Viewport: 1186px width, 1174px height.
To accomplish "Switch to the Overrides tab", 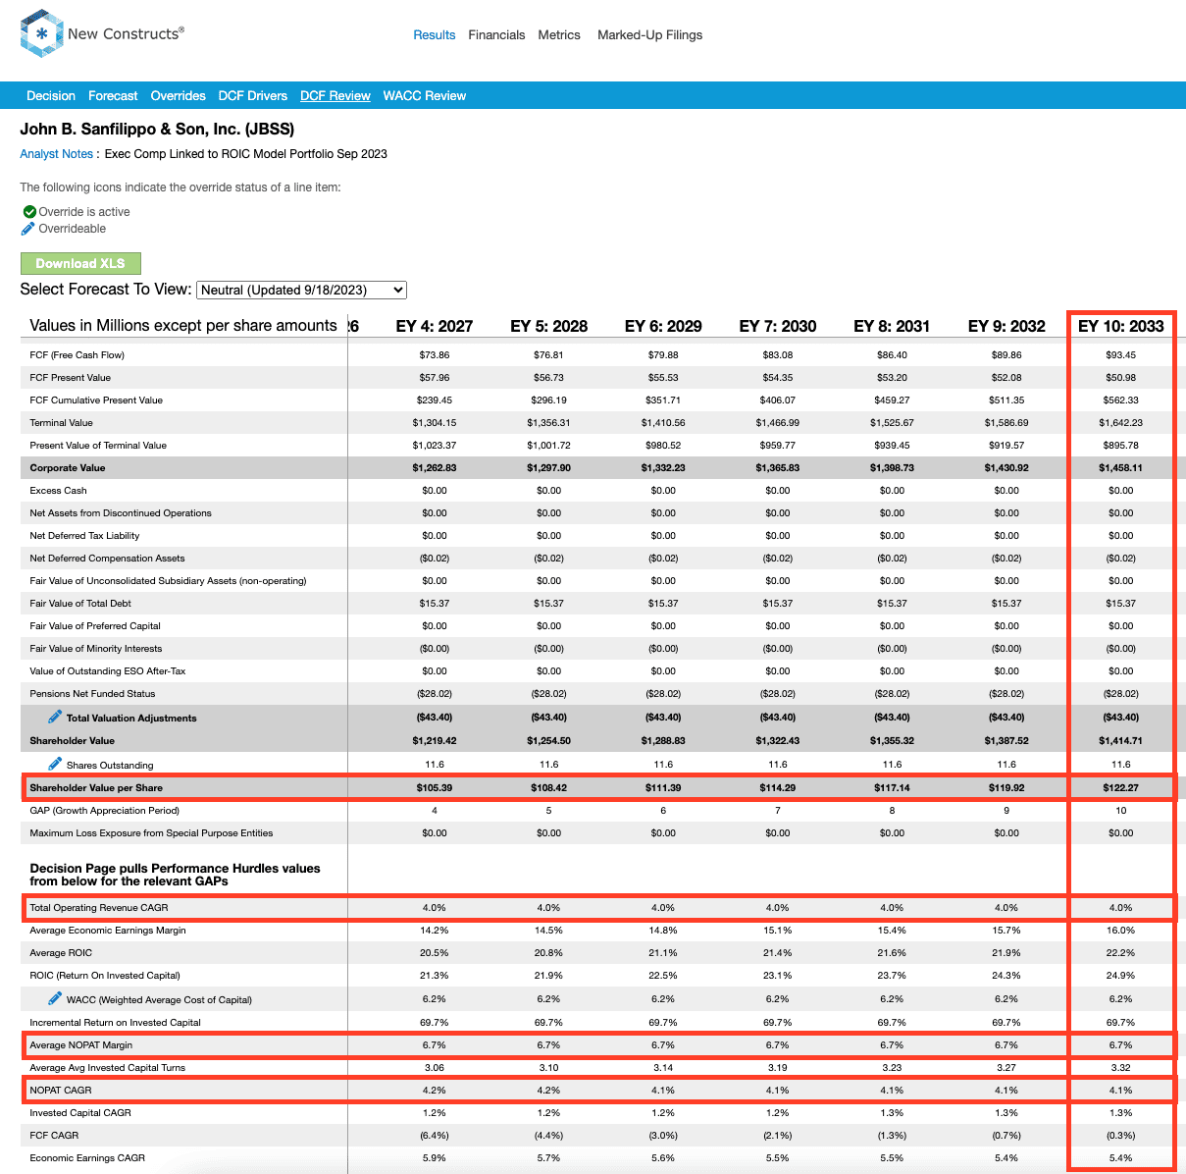I will (179, 95).
